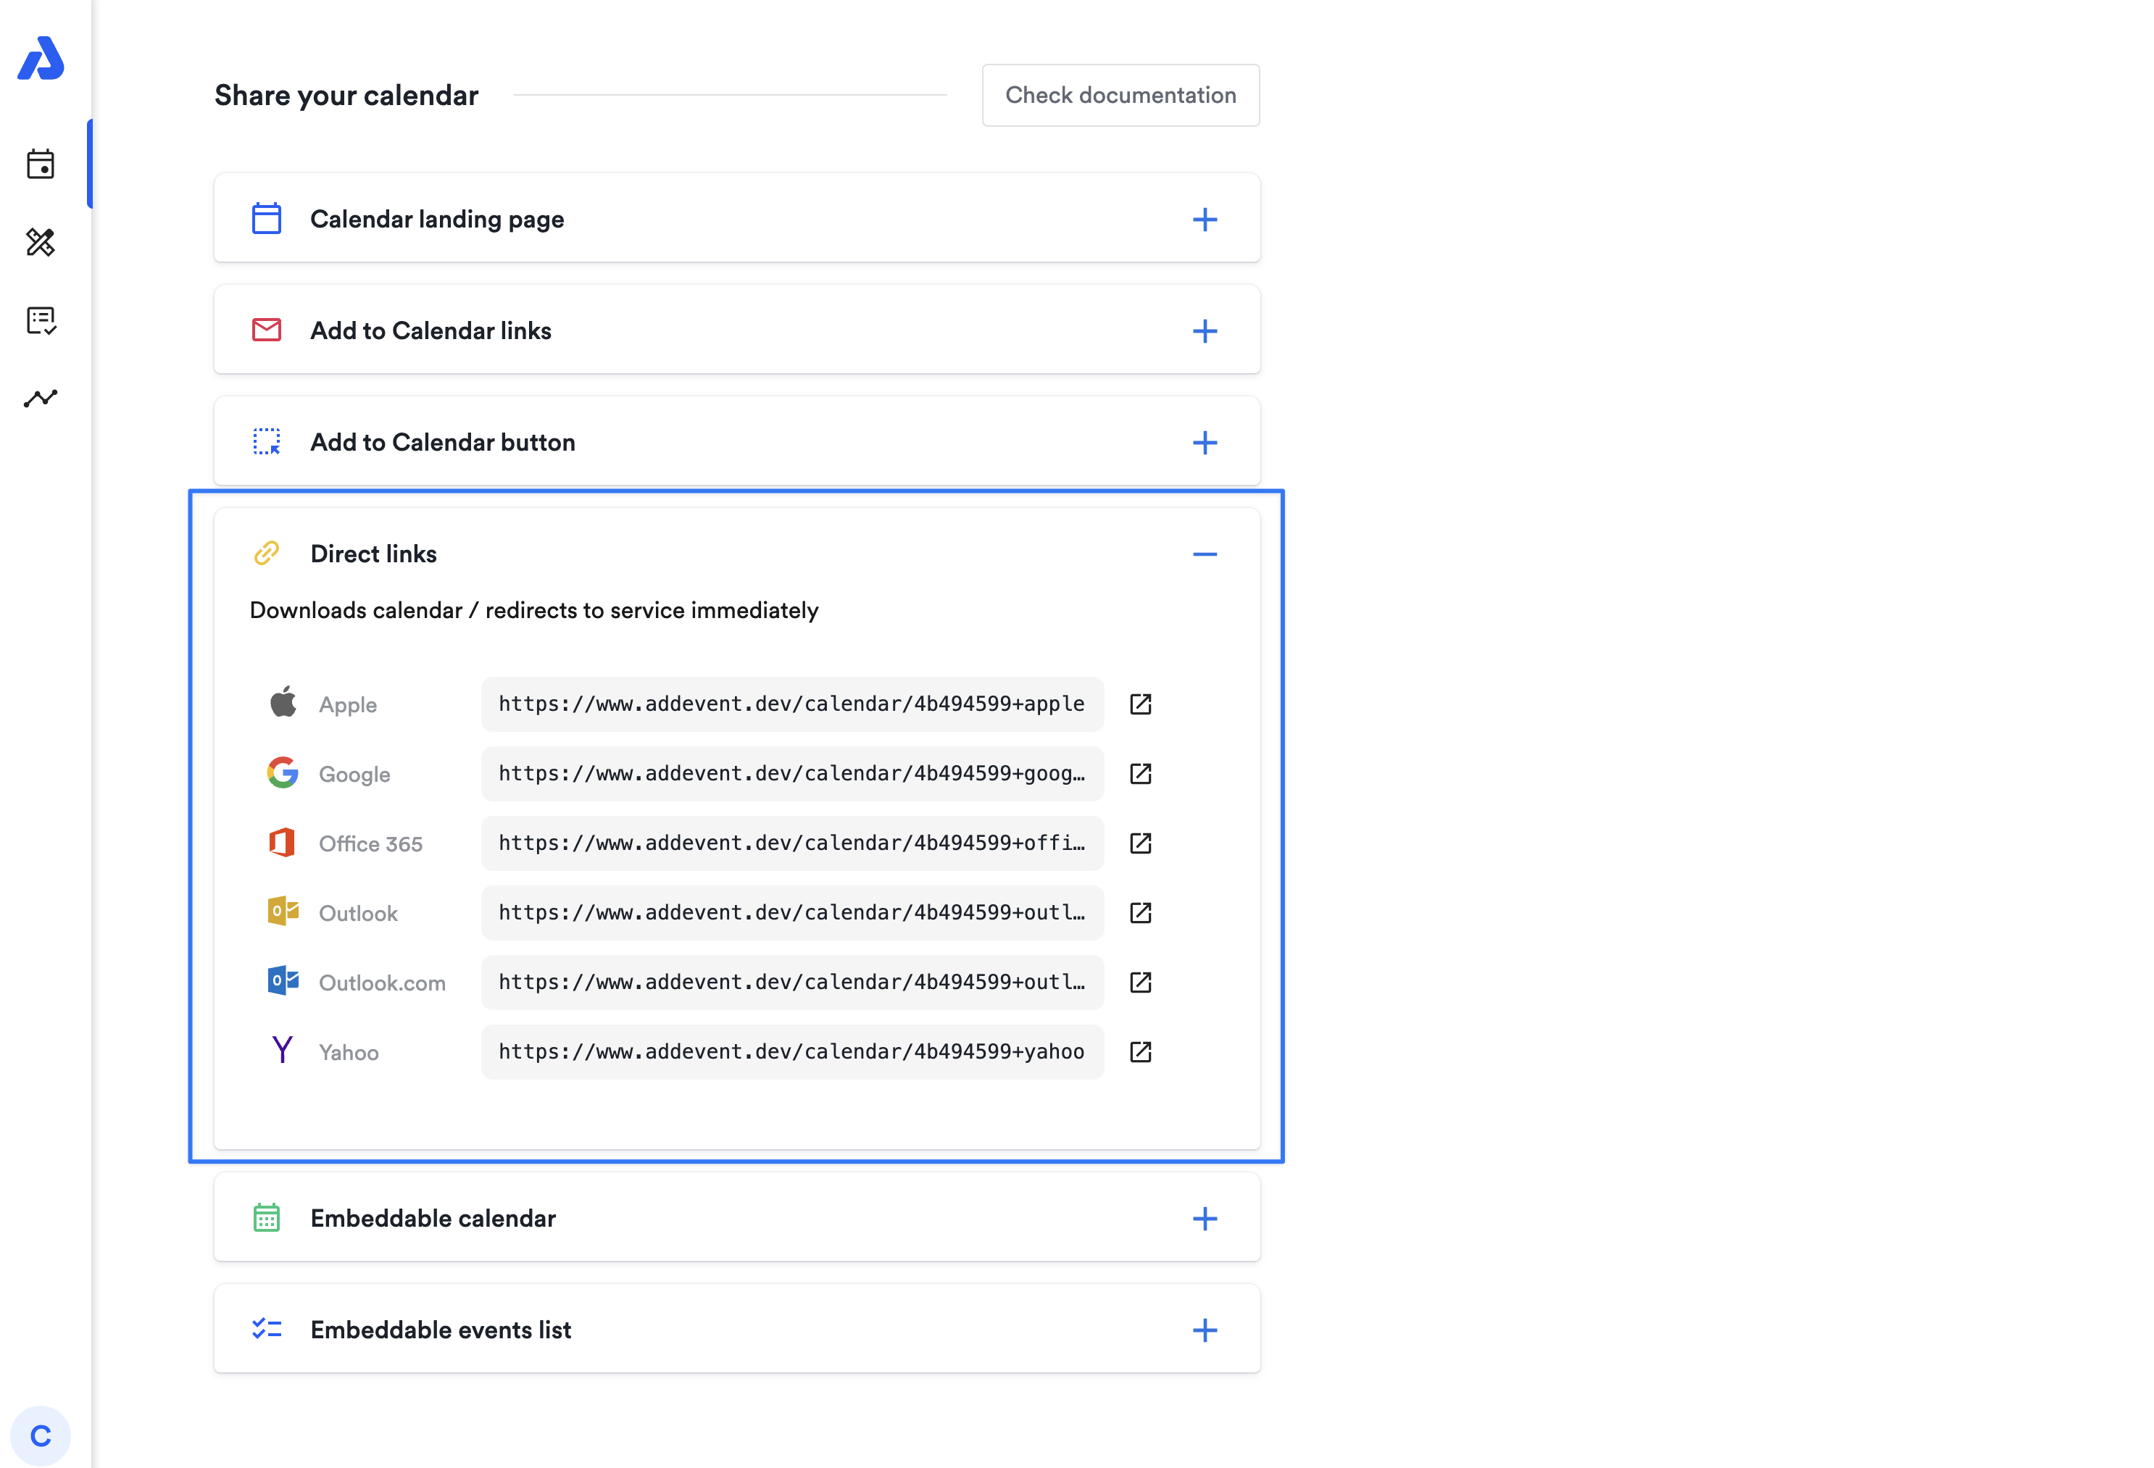Image resolution: width=2154 pixels, height=1468 pixels.
Task: Open Yahoo link external icon
Action: tap(1140, 1052)
